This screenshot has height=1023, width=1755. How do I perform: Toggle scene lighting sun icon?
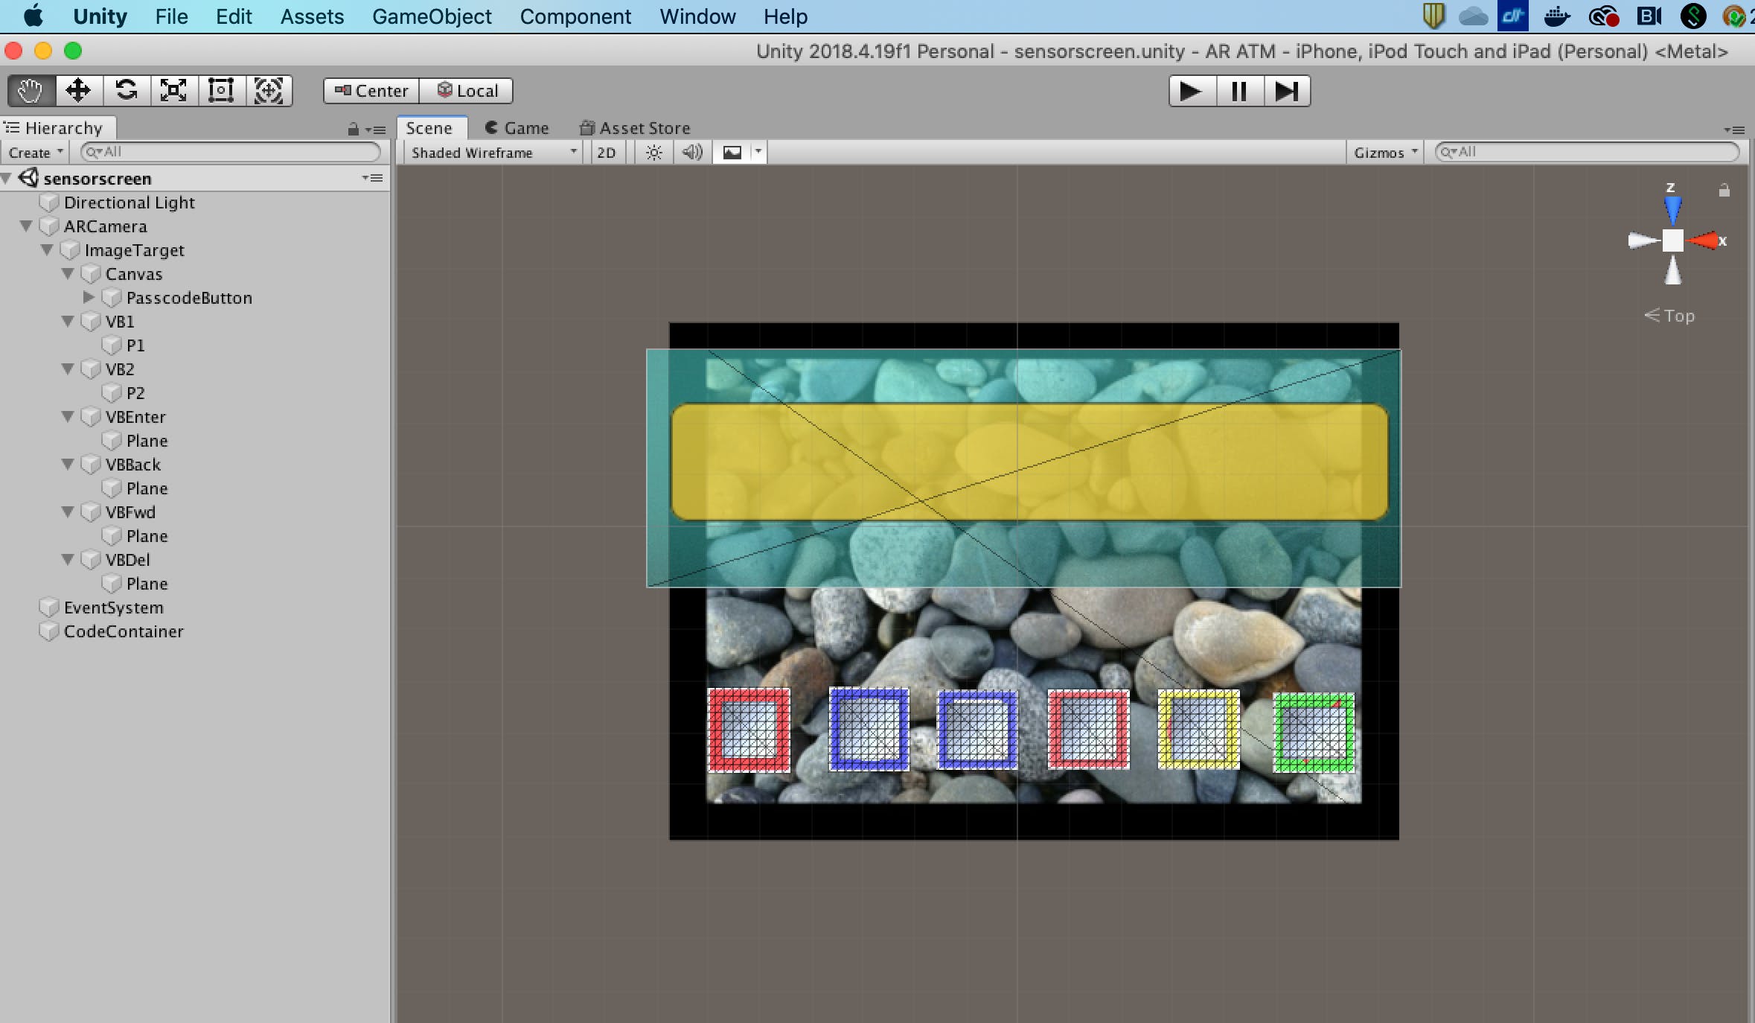tap(653, 153)
